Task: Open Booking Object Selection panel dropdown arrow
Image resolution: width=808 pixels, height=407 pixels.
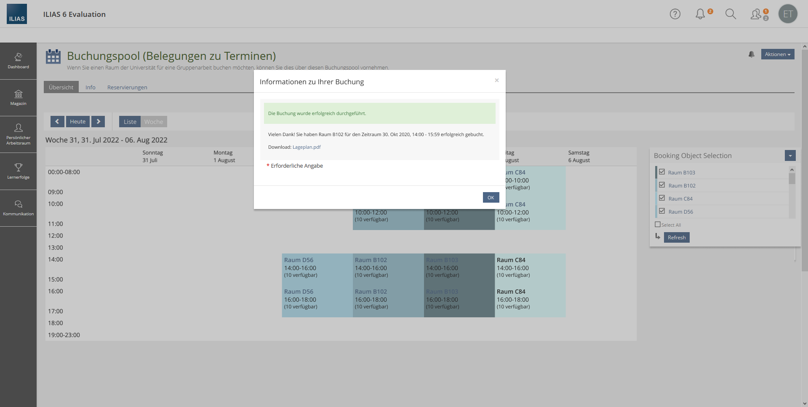Action: 790,156
